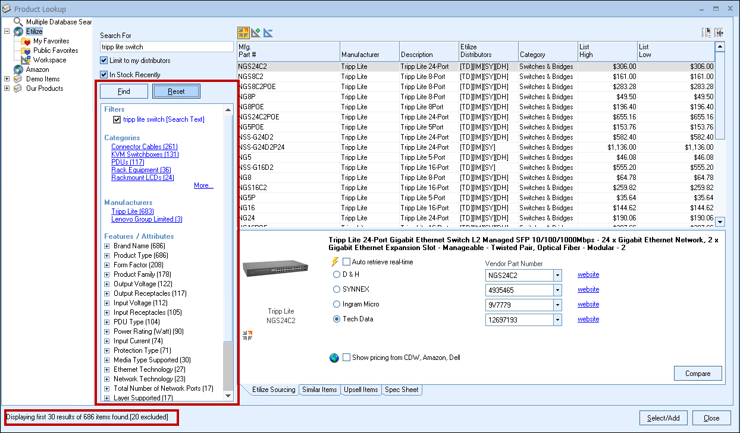Expand the Ethernet Technology (27) attribute
Image resolution: width=740 pixels, height=433 pixels.
(x=107, y=369)
